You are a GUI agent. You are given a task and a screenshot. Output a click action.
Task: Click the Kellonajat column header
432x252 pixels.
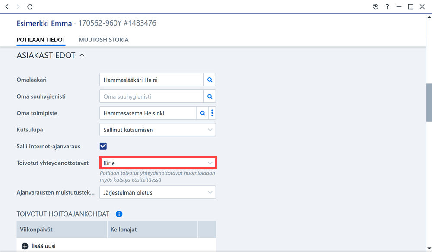point(152,230)
